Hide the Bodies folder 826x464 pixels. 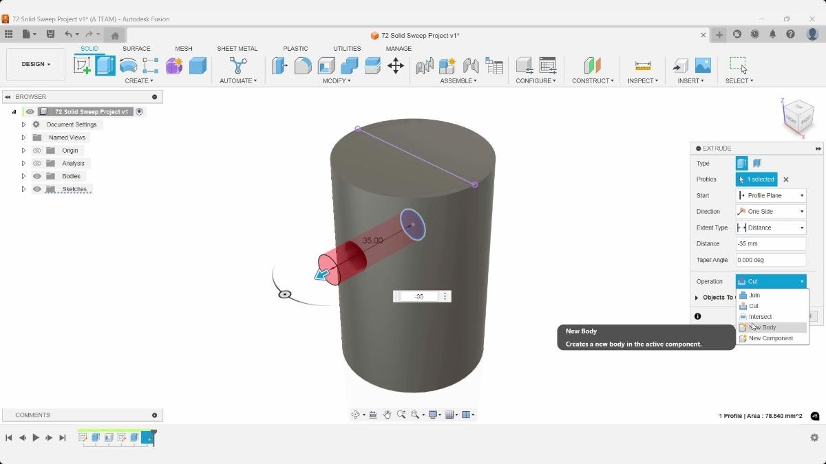point(37,176)
